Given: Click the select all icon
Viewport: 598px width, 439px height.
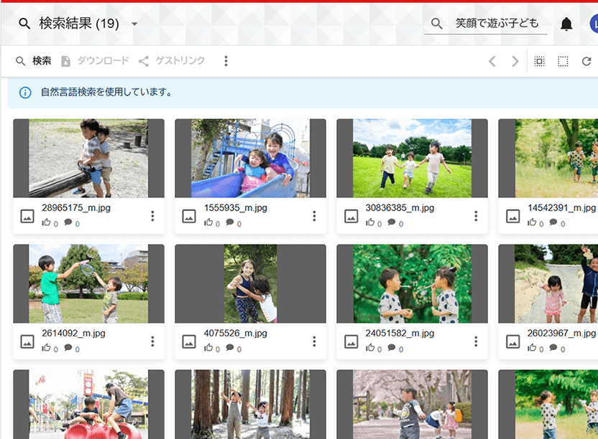Looking at the screenshot, I should (539, 61).
